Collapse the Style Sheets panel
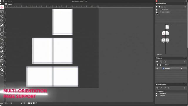The image size is (188, 106). pos(156,85)
